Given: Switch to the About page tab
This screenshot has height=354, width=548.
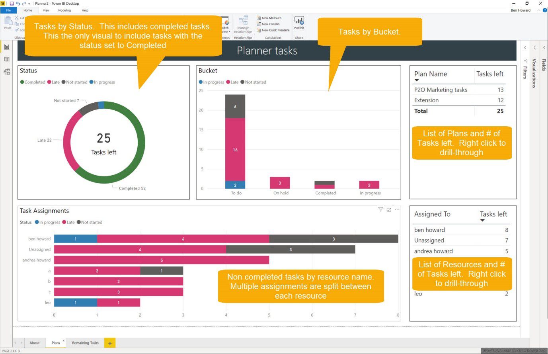Looking at the screenshot, I should coord(35,343).
